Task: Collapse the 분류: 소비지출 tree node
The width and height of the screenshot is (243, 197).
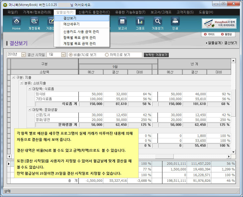Action: click(x=21, y=83)
